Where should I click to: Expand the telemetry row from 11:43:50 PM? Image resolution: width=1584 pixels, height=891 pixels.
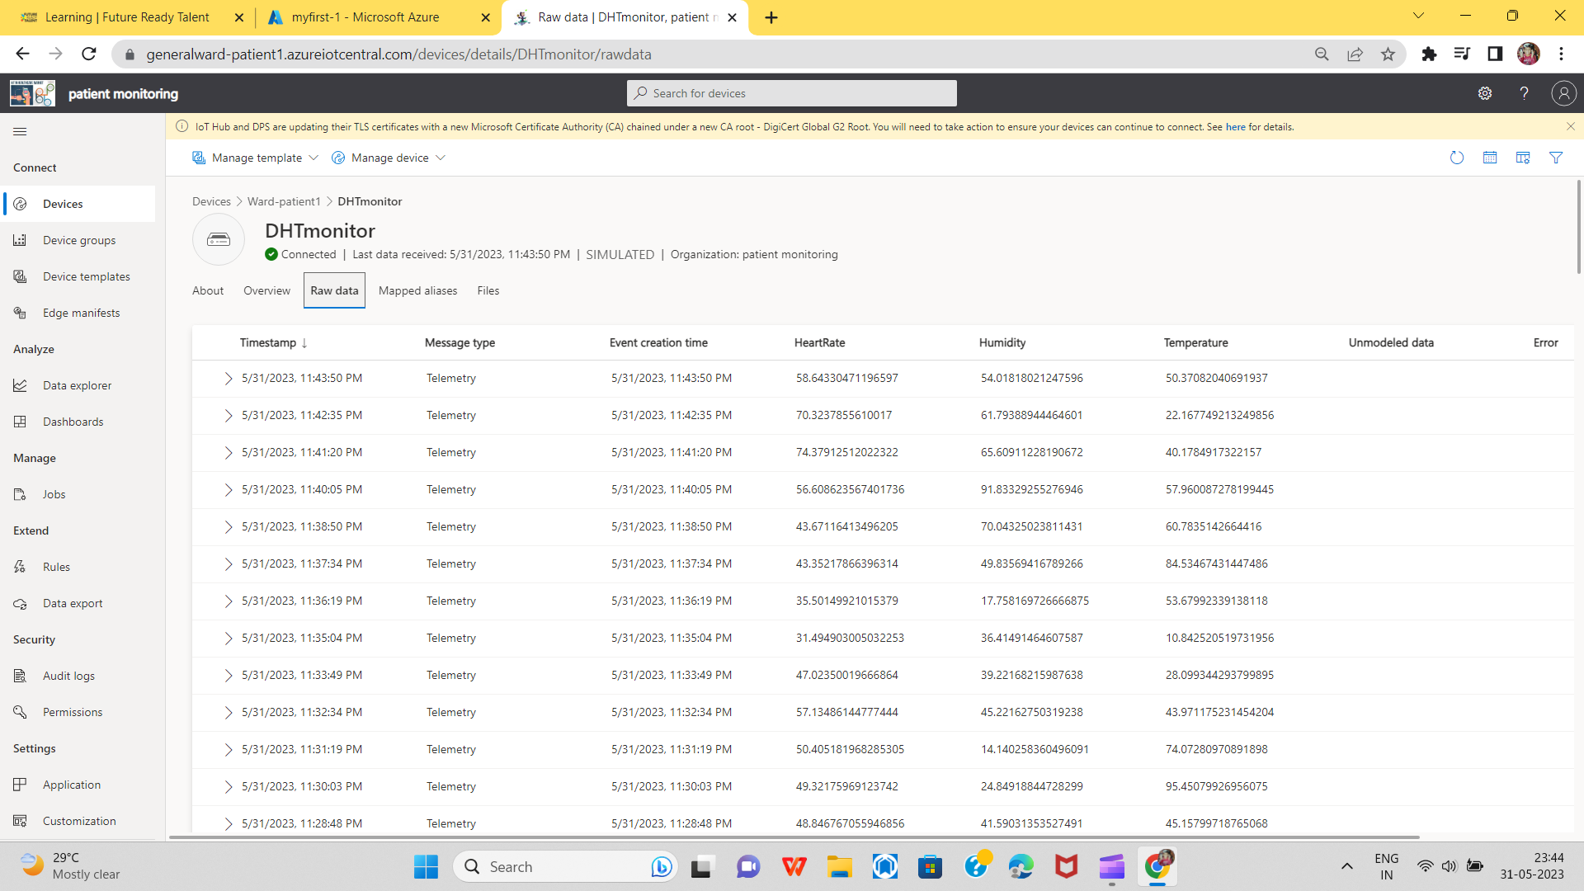229,379
